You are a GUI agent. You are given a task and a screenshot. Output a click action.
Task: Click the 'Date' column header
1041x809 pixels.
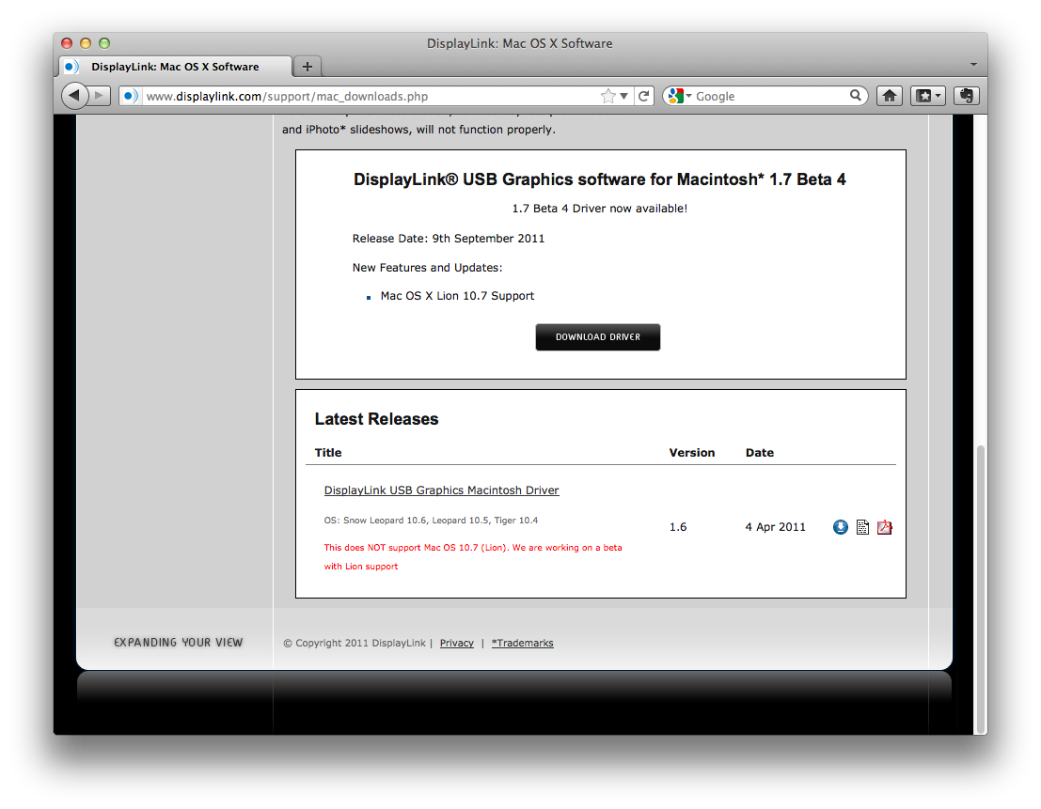(x=760, y=452)
